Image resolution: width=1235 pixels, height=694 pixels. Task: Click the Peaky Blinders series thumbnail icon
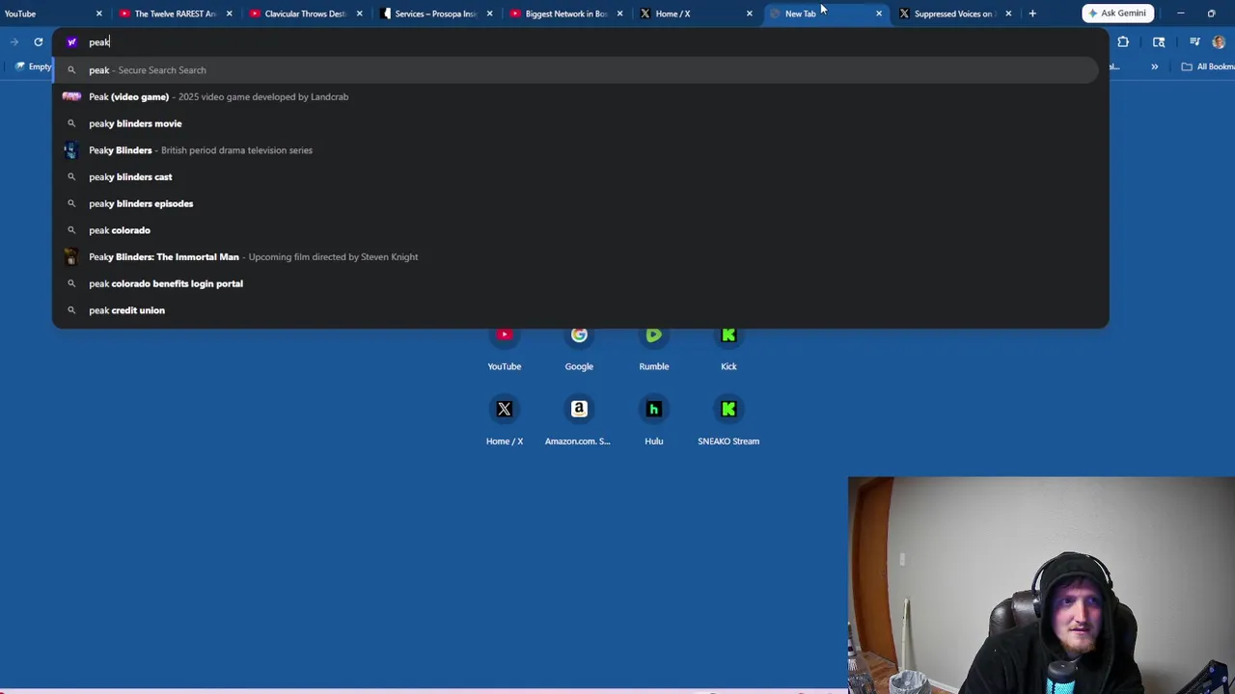(x=71, y=150)
